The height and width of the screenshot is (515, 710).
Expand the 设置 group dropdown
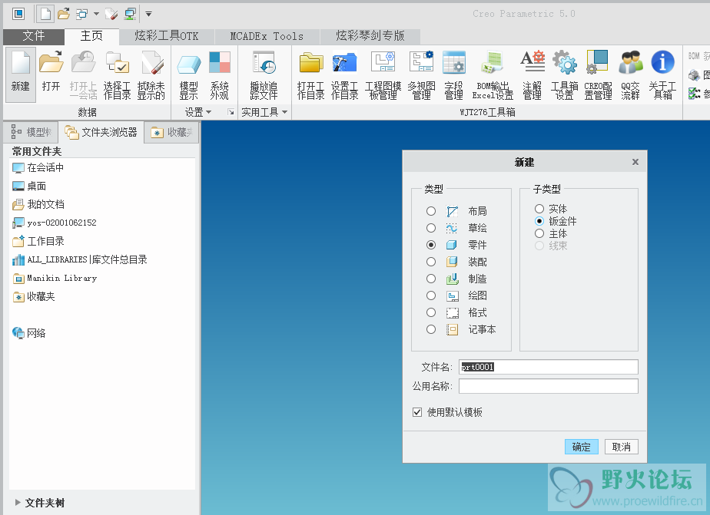coord(198,112)
